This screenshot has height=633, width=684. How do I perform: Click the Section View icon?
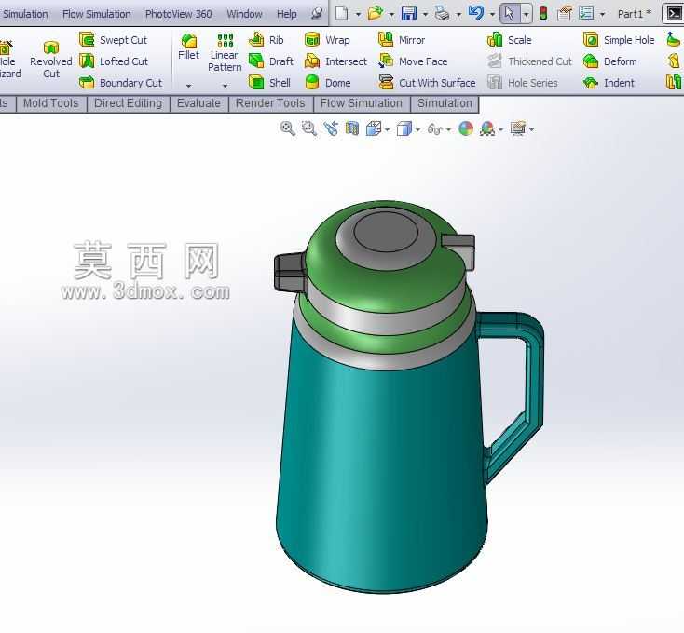point(352,128)
